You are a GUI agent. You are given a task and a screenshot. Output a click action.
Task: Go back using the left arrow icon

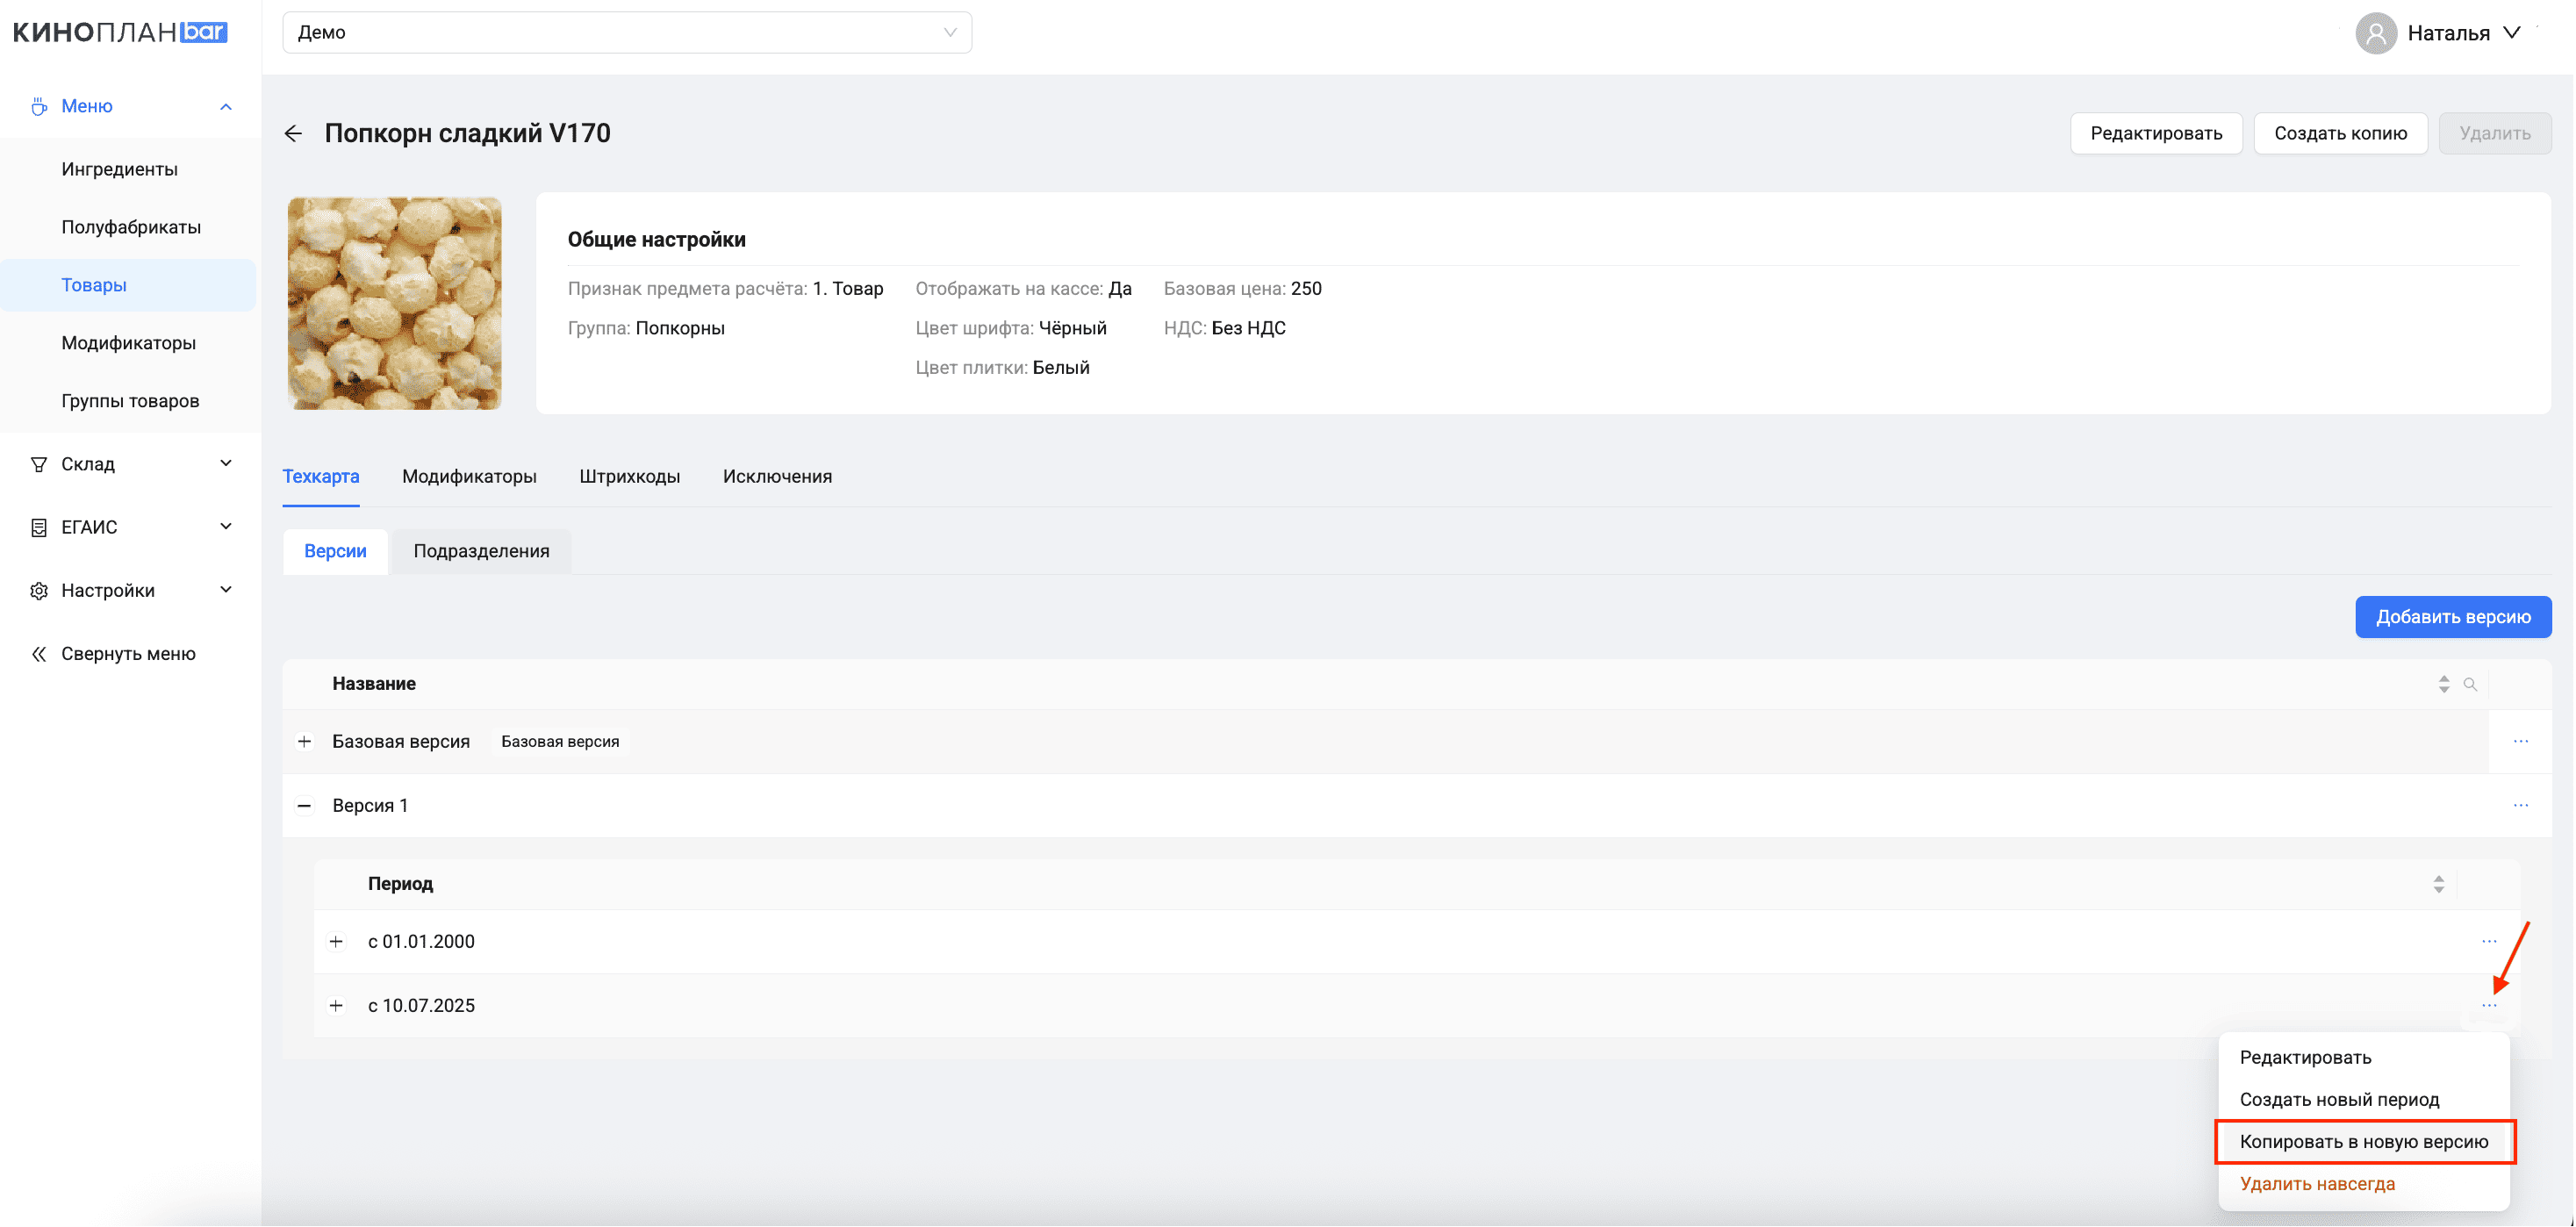pos(293,133)
